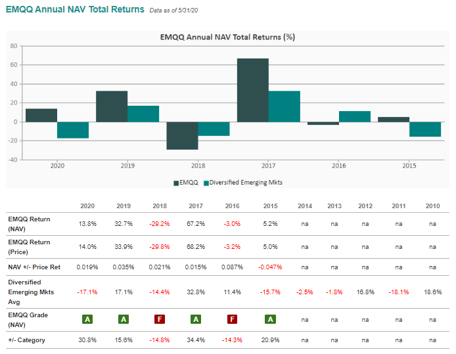Click the 'Data as of 5/31/20' note
Screen dimensions: 456x354
pos(173,11)
